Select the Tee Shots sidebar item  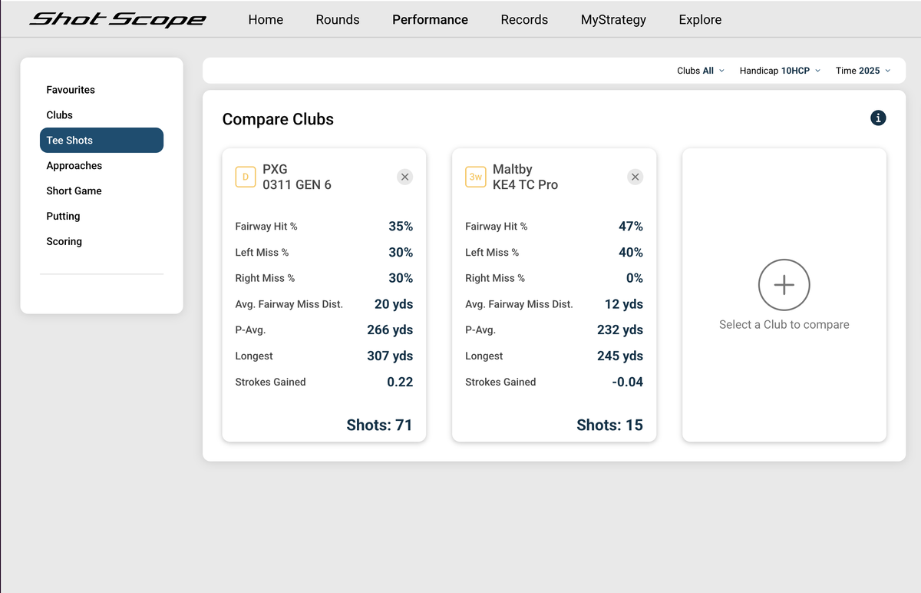click(101, 141)
